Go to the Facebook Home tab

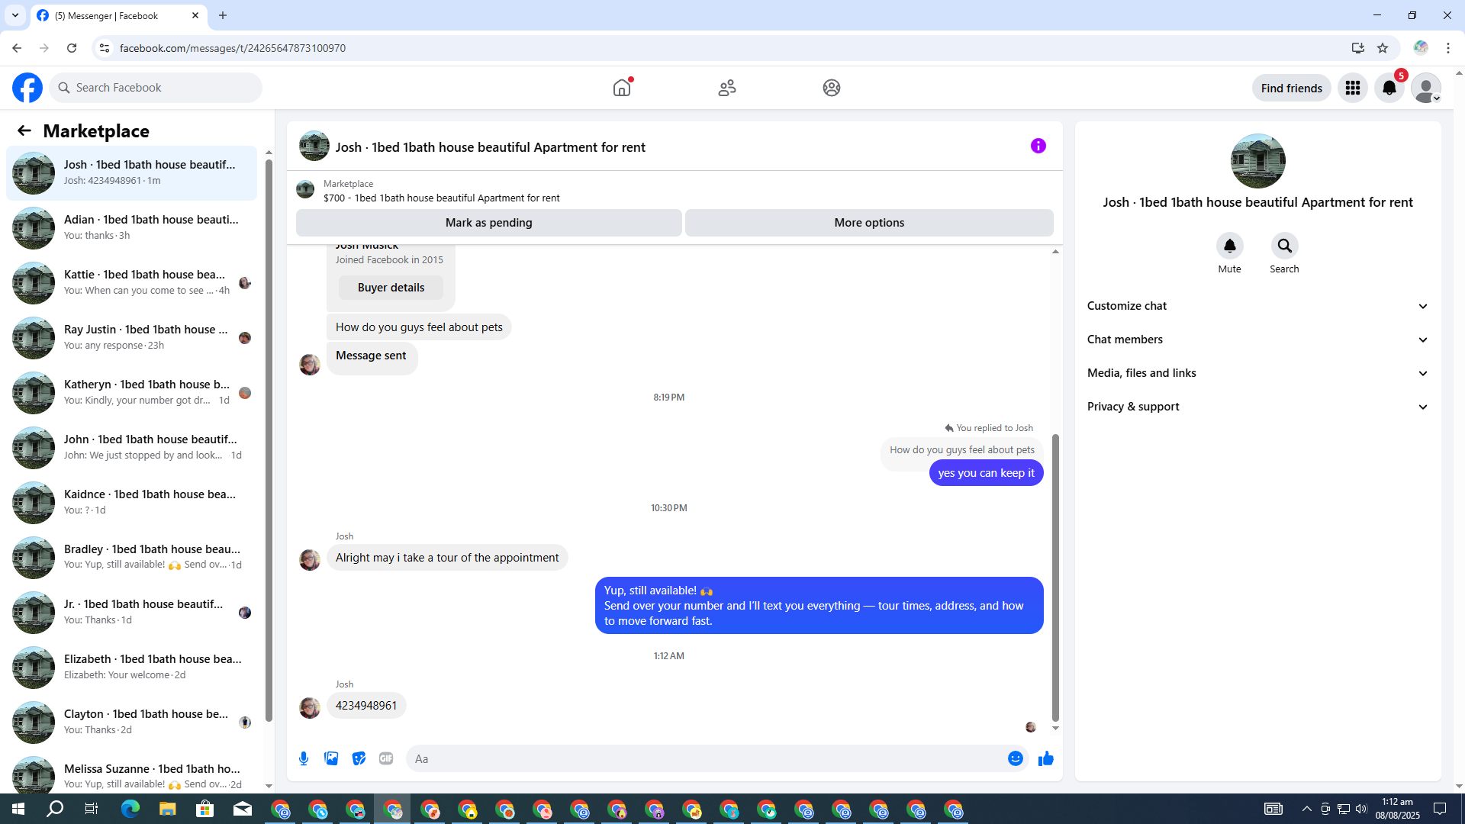click(622, 88)
